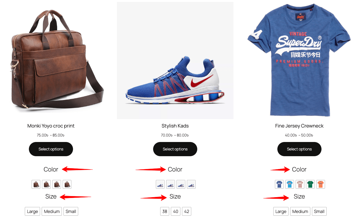Click Select options for Monki Yoyo croc print
This screenshot has height=222, width=361.
(51, 149)
